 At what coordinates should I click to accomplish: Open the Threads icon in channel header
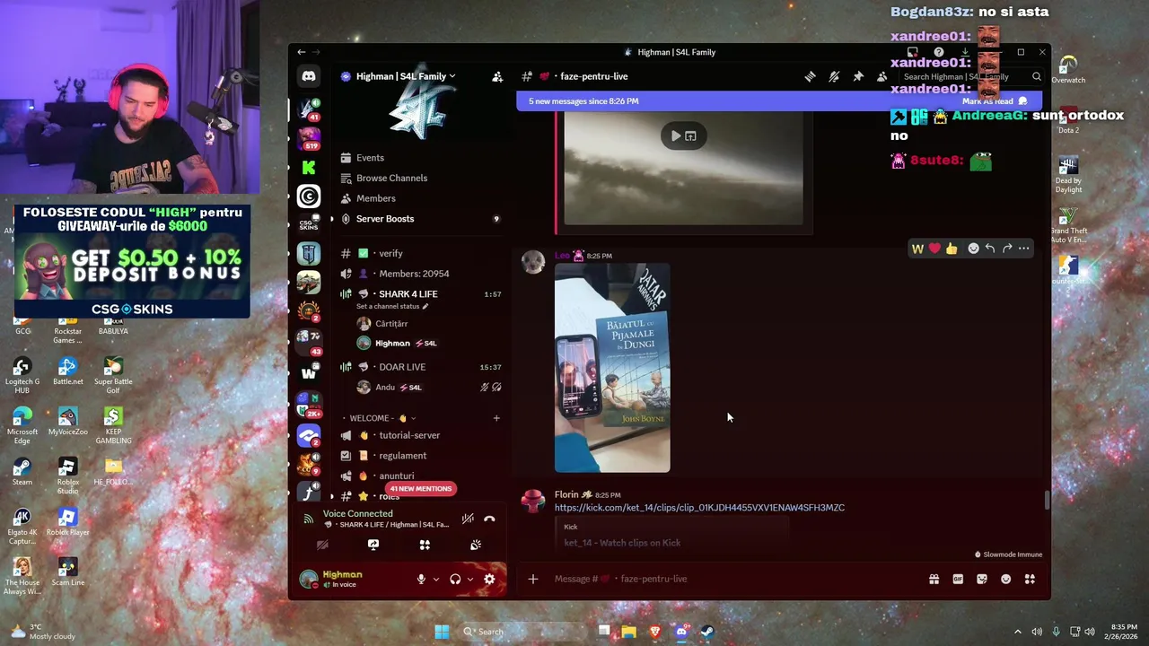[x=811, y=76]
